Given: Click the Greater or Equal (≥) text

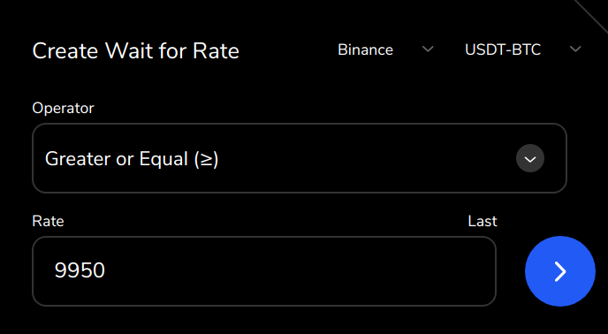Looking at the screenshot, I should pos(132,159).
